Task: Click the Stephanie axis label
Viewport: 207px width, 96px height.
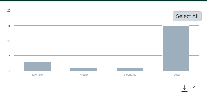Action: pos(130,75)
